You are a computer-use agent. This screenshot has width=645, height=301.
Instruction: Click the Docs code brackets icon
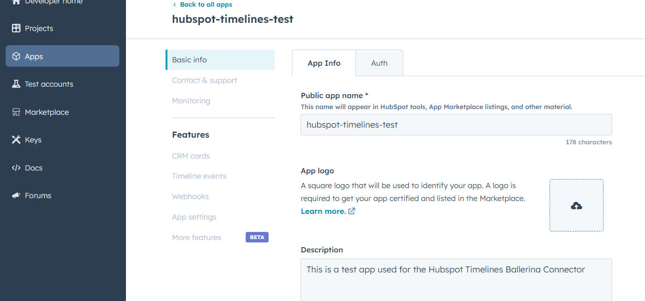point(16,168)
